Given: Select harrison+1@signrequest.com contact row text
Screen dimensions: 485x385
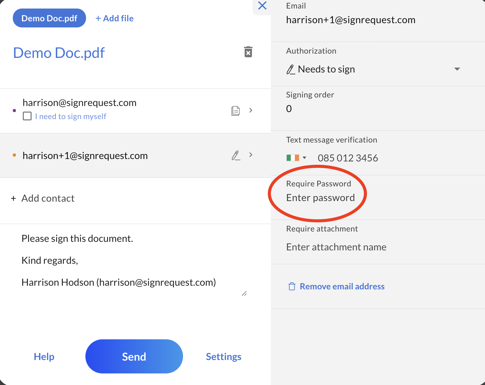Looking at the screenshot, I should point(85,156).
